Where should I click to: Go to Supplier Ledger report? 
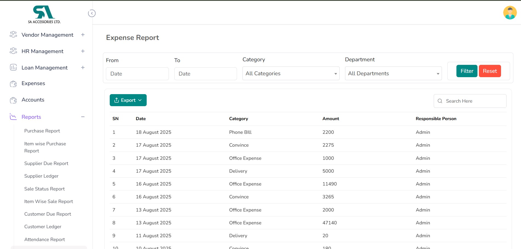tap(41, 176)
